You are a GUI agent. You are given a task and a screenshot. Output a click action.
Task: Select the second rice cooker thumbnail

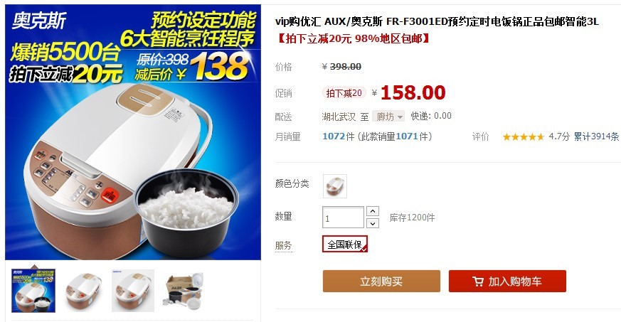pos(83,291)
